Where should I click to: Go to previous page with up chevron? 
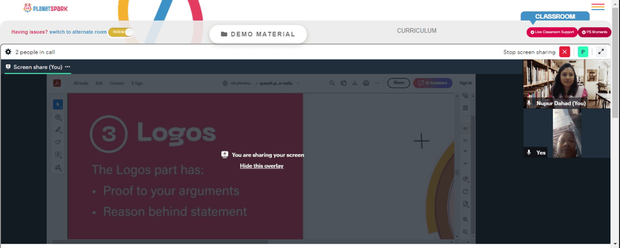(x=465, y=151)
